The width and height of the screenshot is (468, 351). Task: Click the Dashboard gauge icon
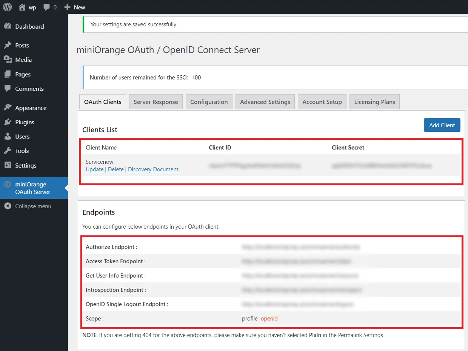coord(8,26)
